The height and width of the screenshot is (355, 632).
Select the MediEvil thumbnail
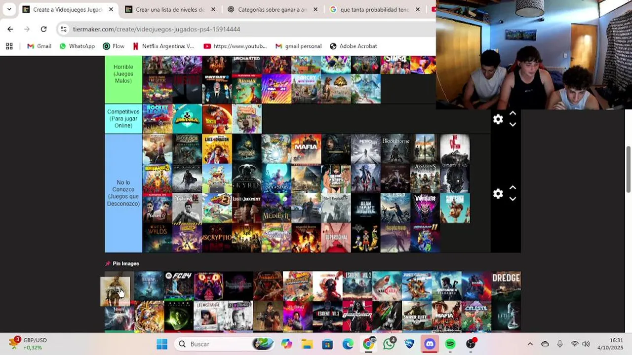(276, 208)
